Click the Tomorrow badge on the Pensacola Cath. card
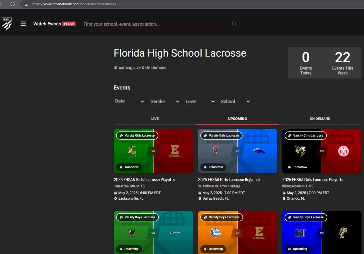The width and height of the screenshot is (364, 254). [129, 167]
